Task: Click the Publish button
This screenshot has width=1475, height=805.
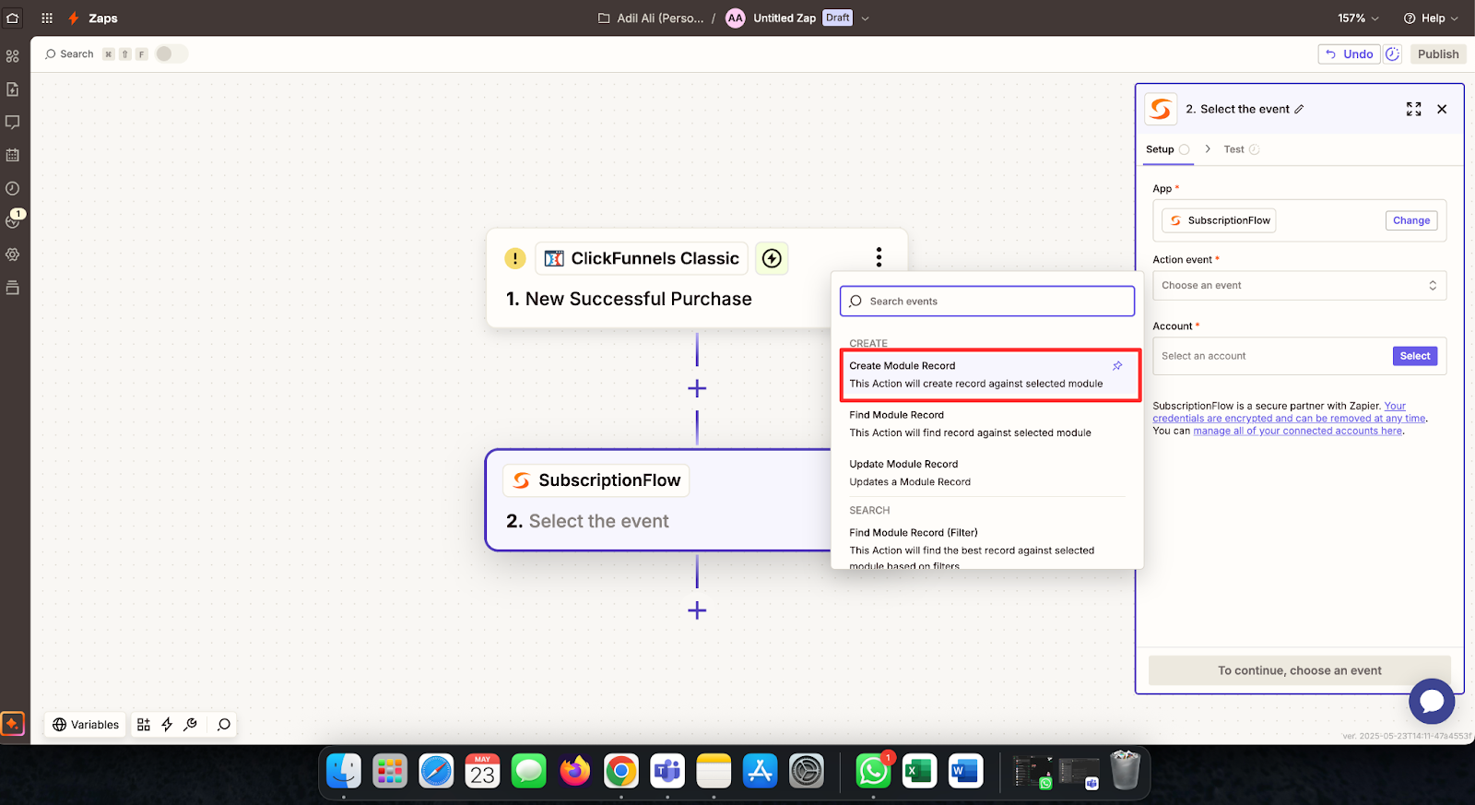Action: [x=1438, y=54]
